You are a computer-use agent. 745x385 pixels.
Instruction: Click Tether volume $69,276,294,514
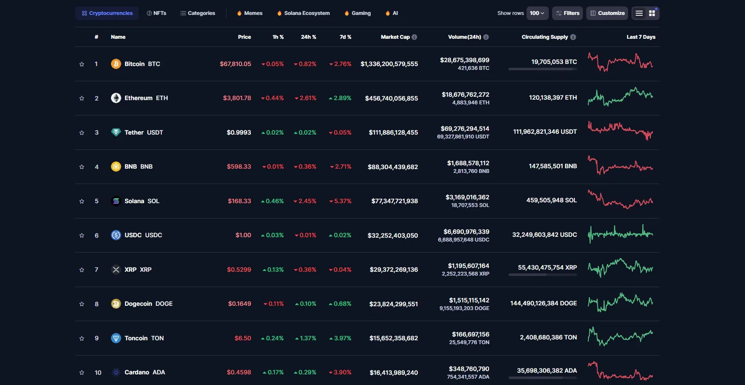pyautogui.click(x=465, y=129)
